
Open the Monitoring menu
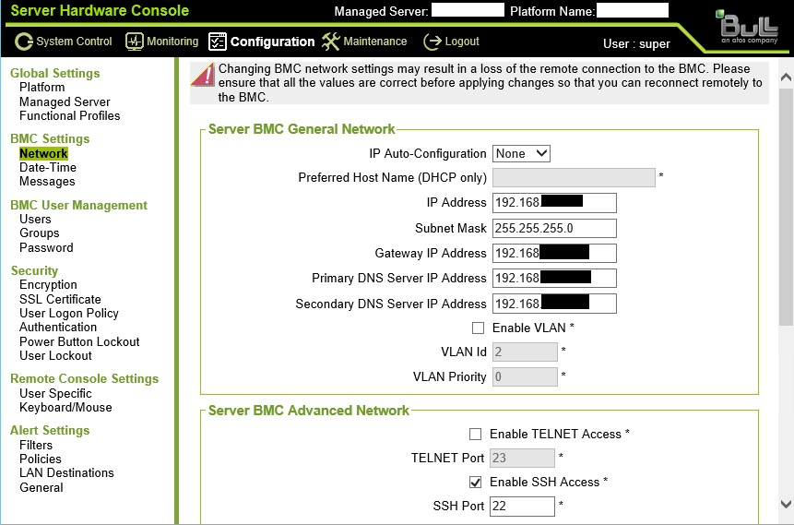pyautogui.click(x=172, y=42)
